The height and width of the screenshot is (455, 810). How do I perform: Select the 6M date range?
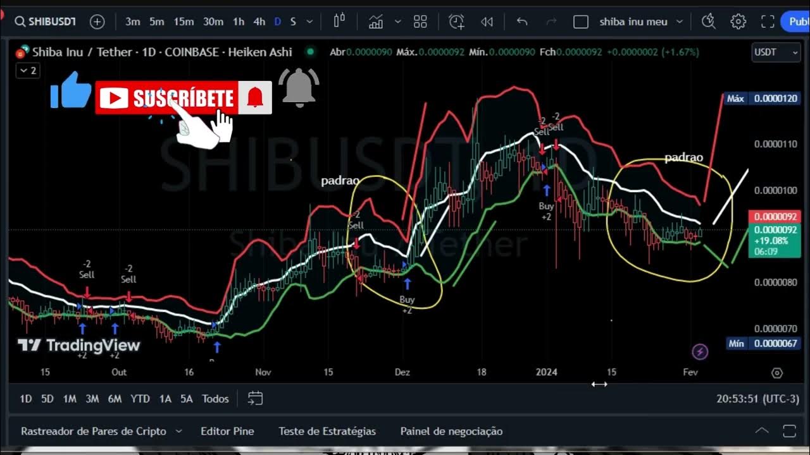click(x=115, y=399)
